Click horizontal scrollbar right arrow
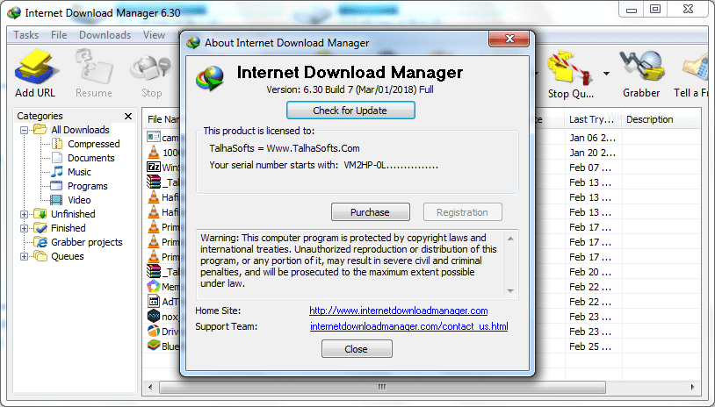Viewport: 715px width, 407px height. tap(692, 388)
